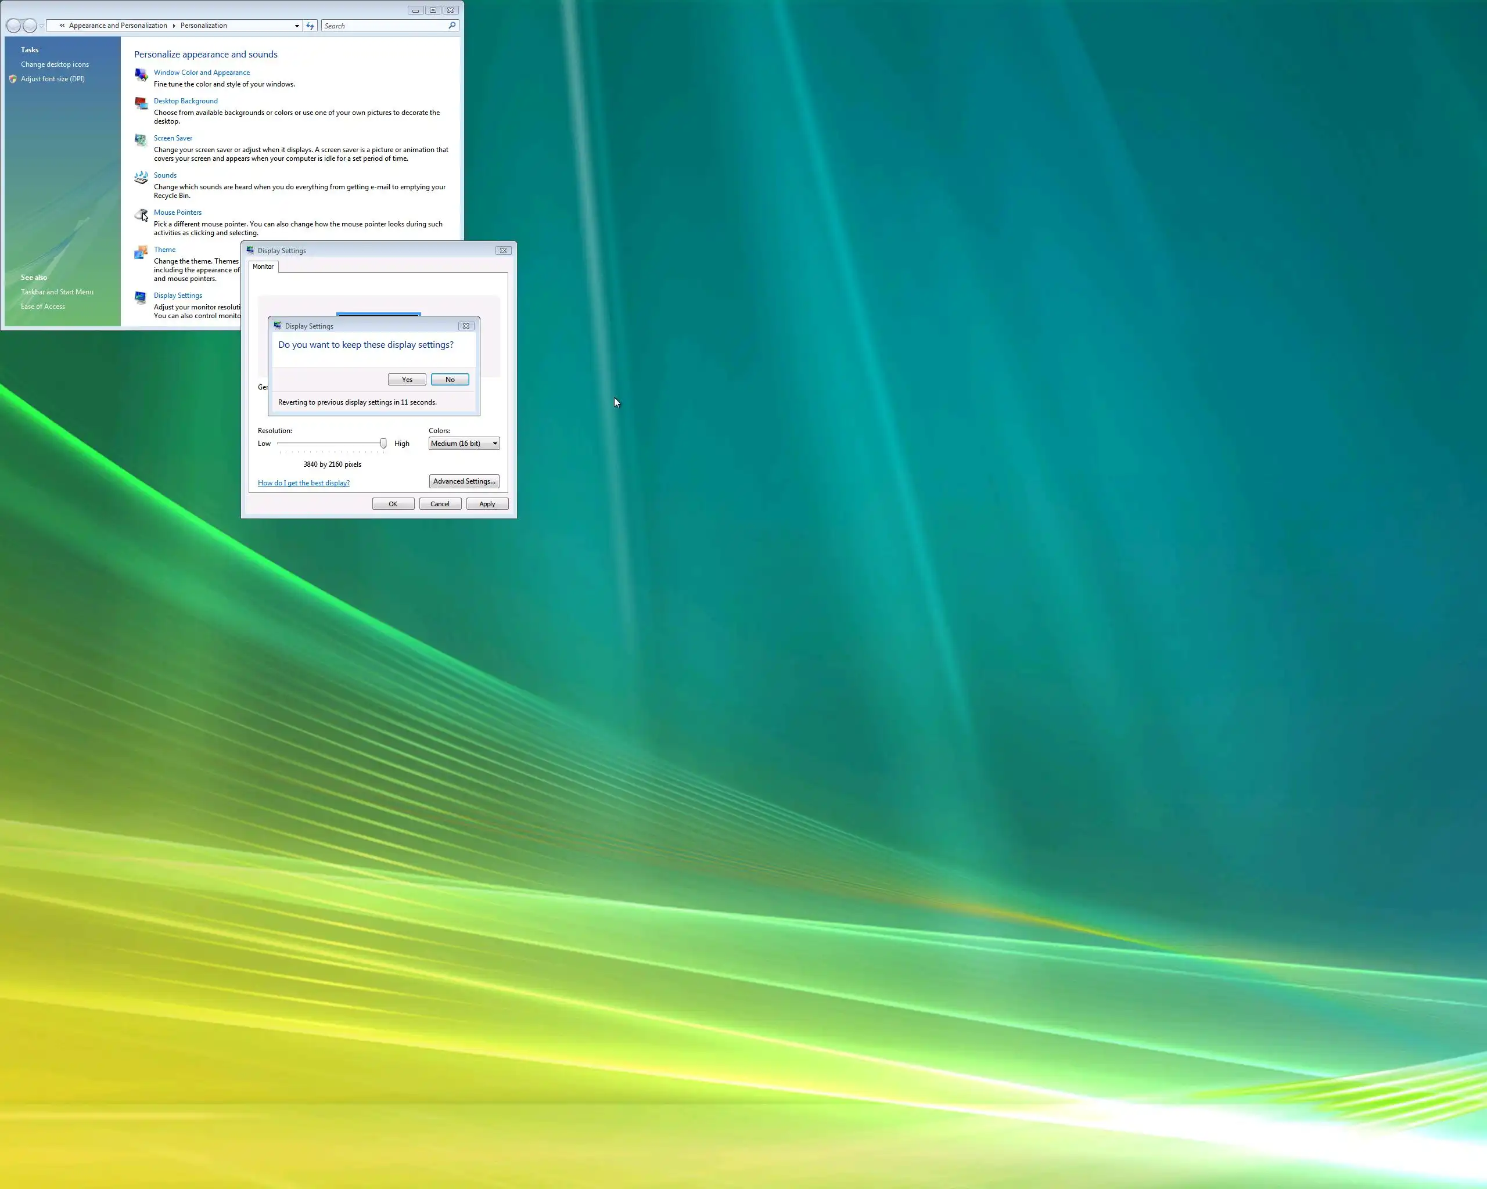Click the Desktop Background icon
The width and height of the screenshot is (1487, 1189).
point(141,103)
